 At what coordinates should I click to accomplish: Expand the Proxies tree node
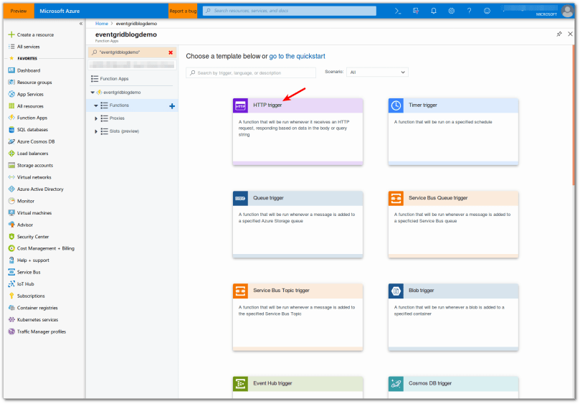(97, 118)
